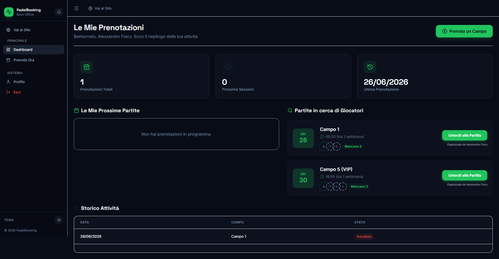
Task: Click 'Mancano 3' label
Action: click(x=359, y=187)
